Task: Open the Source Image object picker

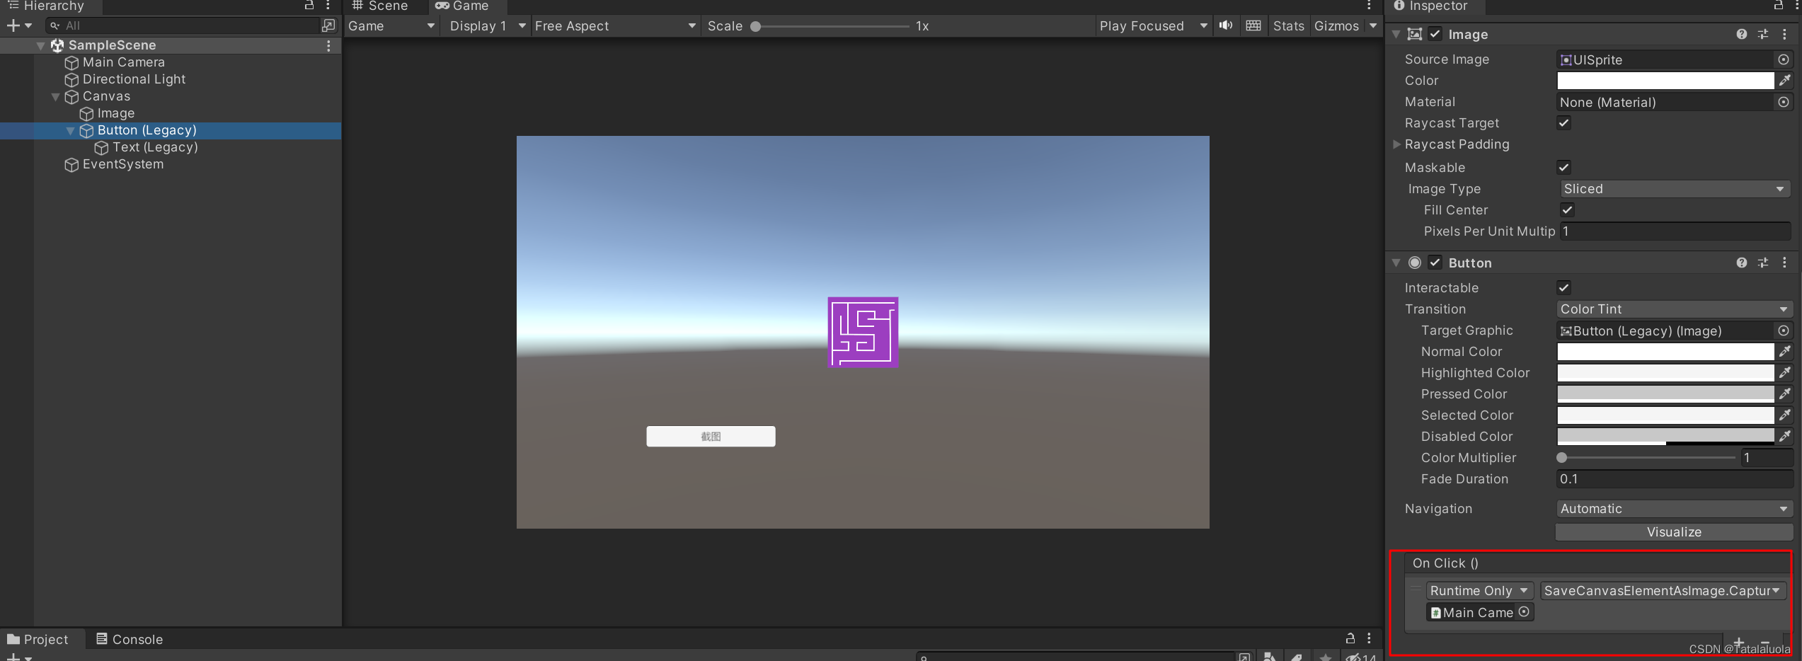Action: coord(1782,59)
